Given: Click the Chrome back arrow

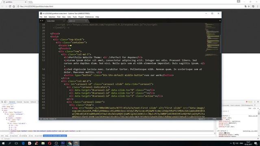Looking at the screenshot, I should coord(2,6).
